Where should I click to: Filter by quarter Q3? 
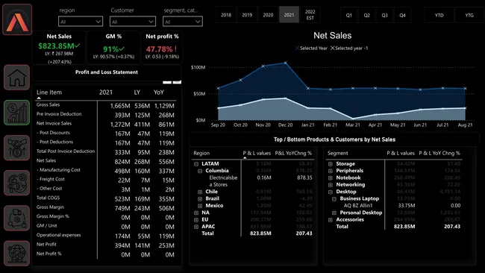tap(384, 15)
